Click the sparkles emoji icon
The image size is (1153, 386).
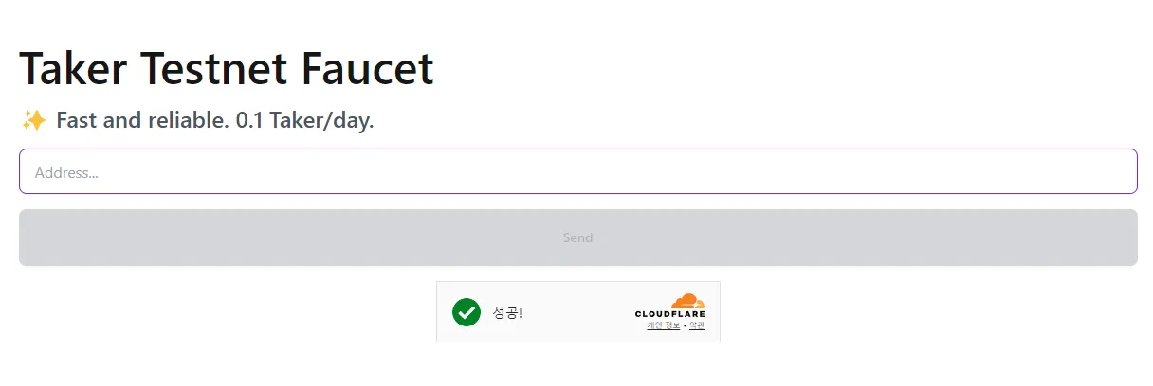33,121
